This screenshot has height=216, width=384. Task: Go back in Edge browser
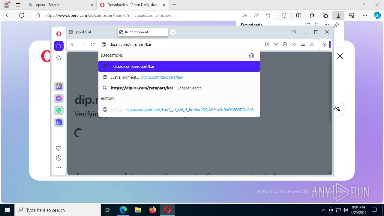click(8, 15)
